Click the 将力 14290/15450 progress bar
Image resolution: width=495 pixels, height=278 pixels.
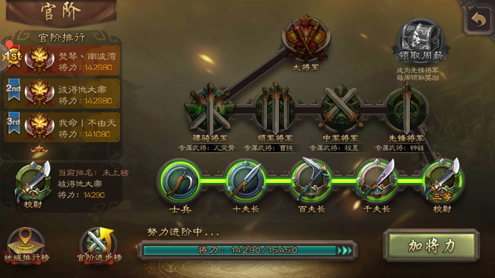(x=247, y=250)
